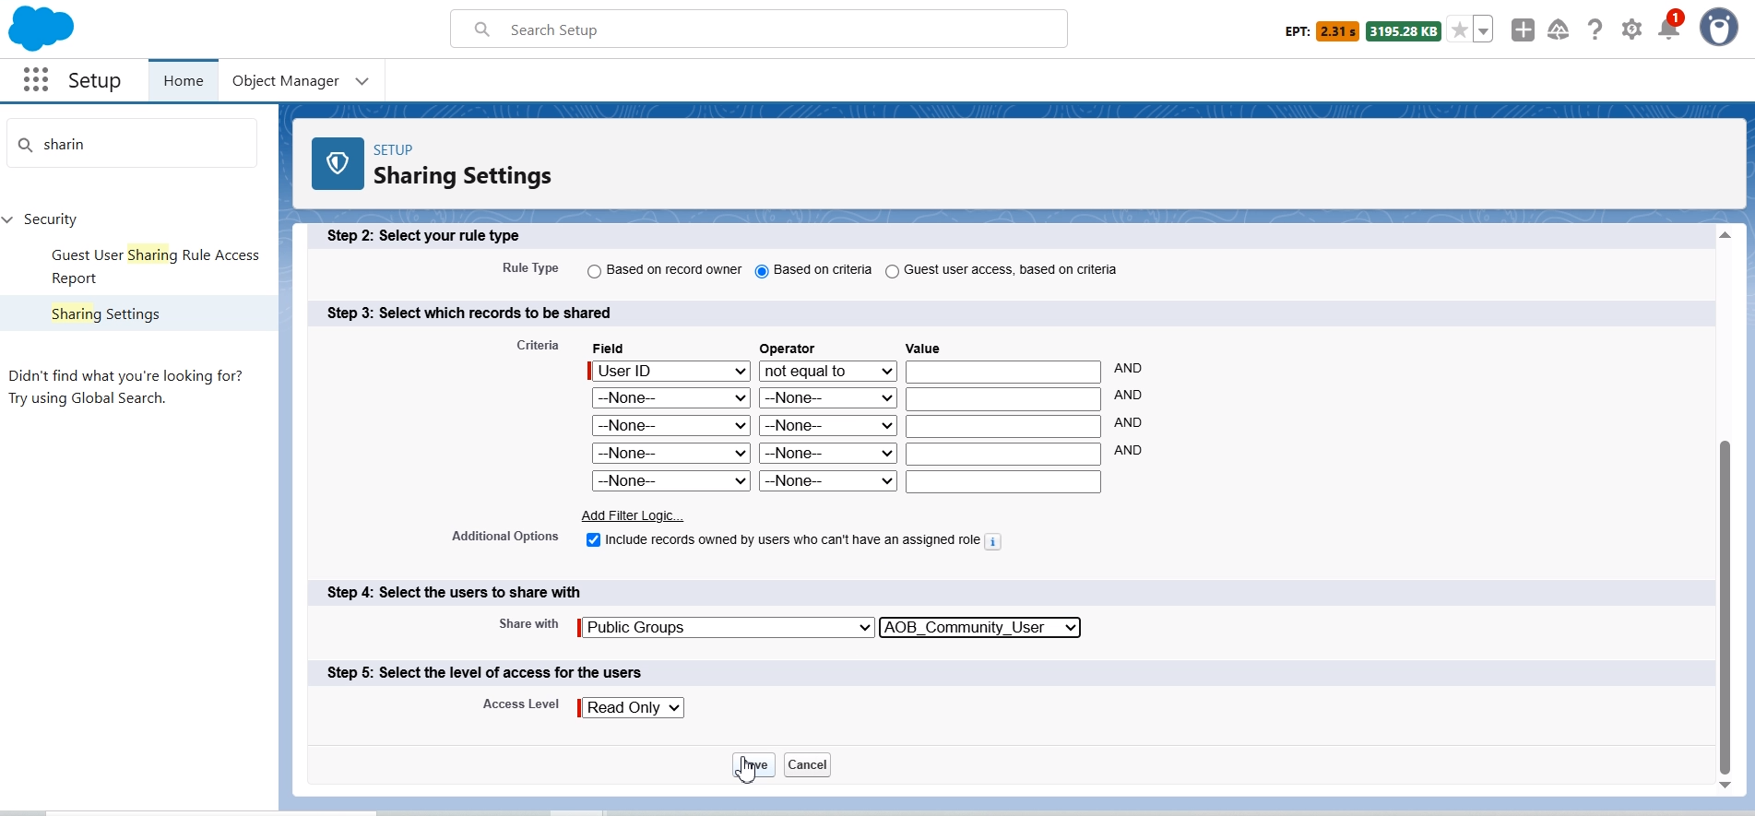Click the info icon beside assigned role option
This screenshot has width=1755, height=816.
point(992,541)
